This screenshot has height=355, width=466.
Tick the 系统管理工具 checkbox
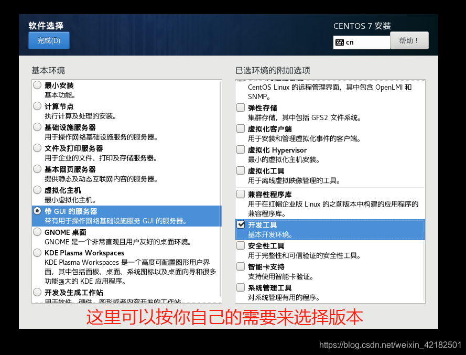tap(241, 287)
